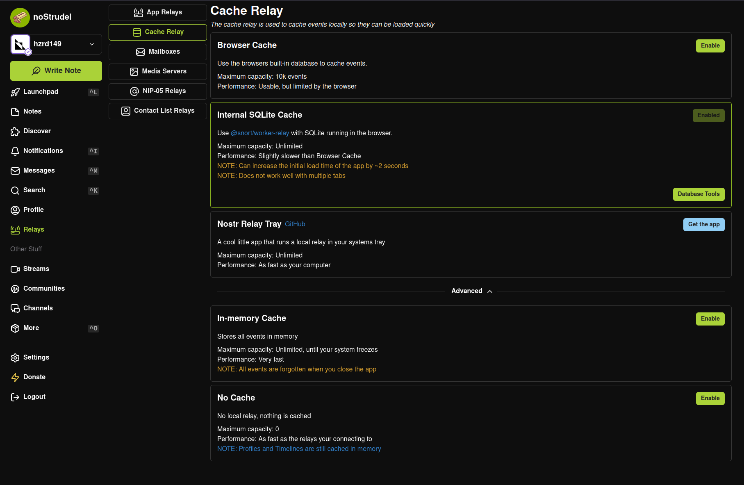The height and width of the screenshot is (485, 744).
Task: Expand the More menu in sidebar
Action: (31, 328)
